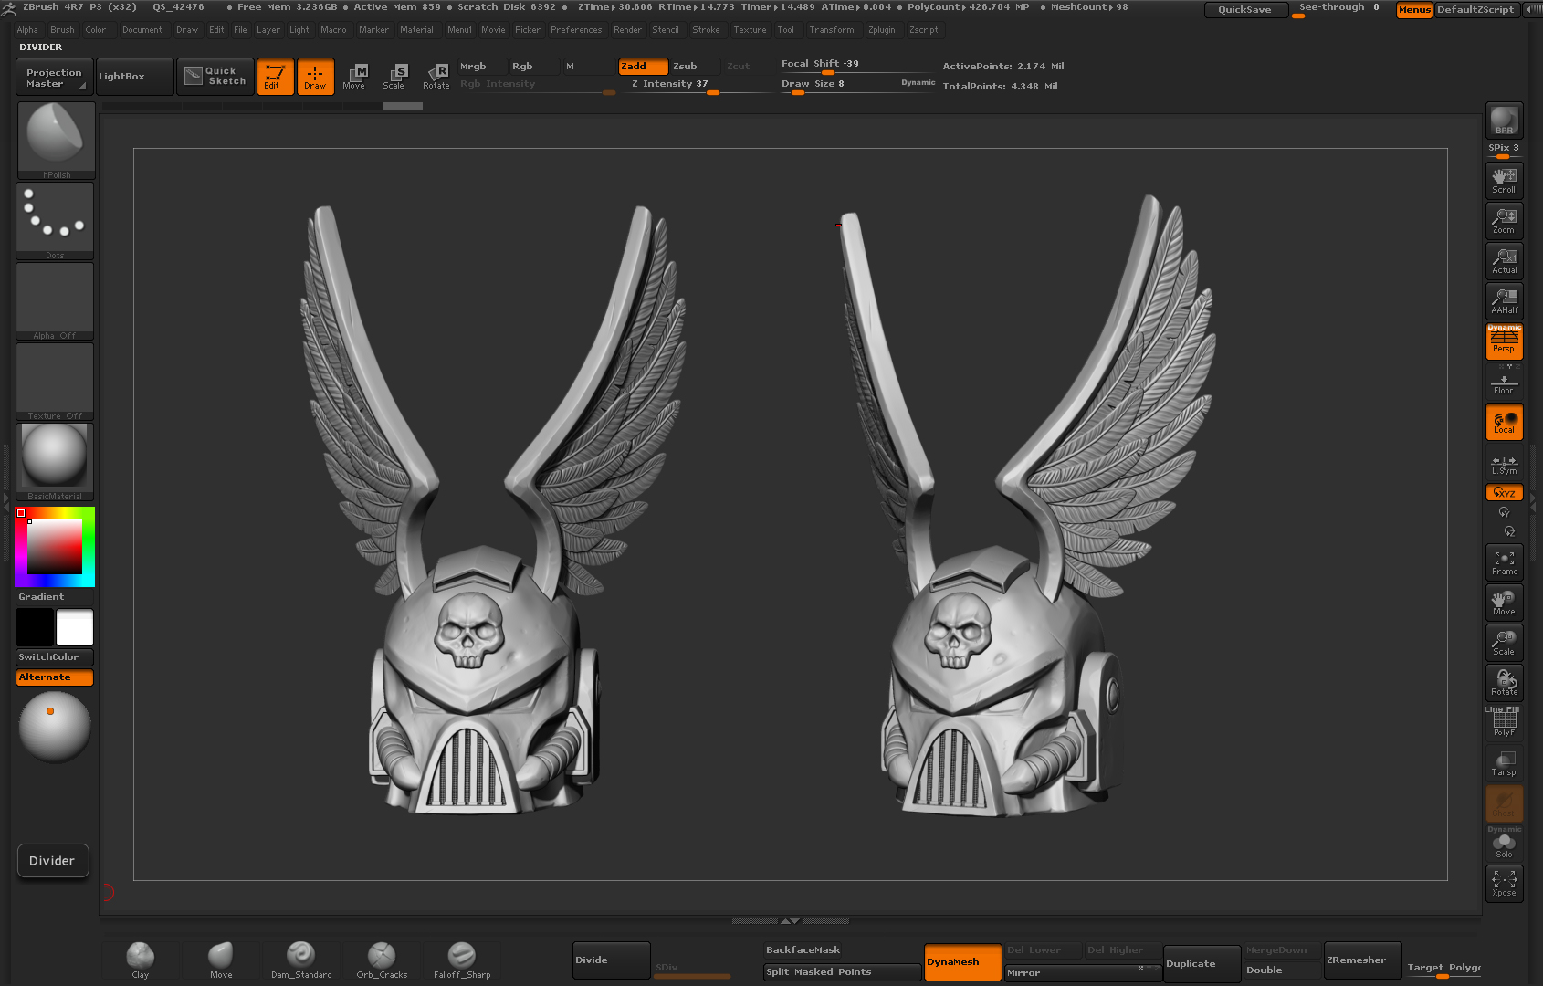Click the ZRemesher button
1543x986 pixels.
[x=1362, y=960]
